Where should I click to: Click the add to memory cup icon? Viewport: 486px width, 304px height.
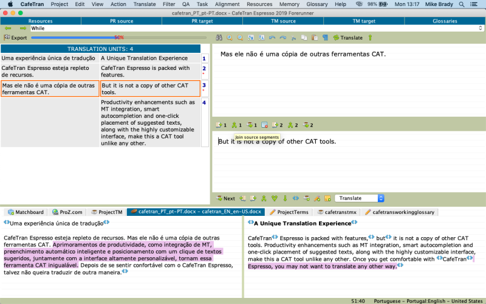pos(306,198)
